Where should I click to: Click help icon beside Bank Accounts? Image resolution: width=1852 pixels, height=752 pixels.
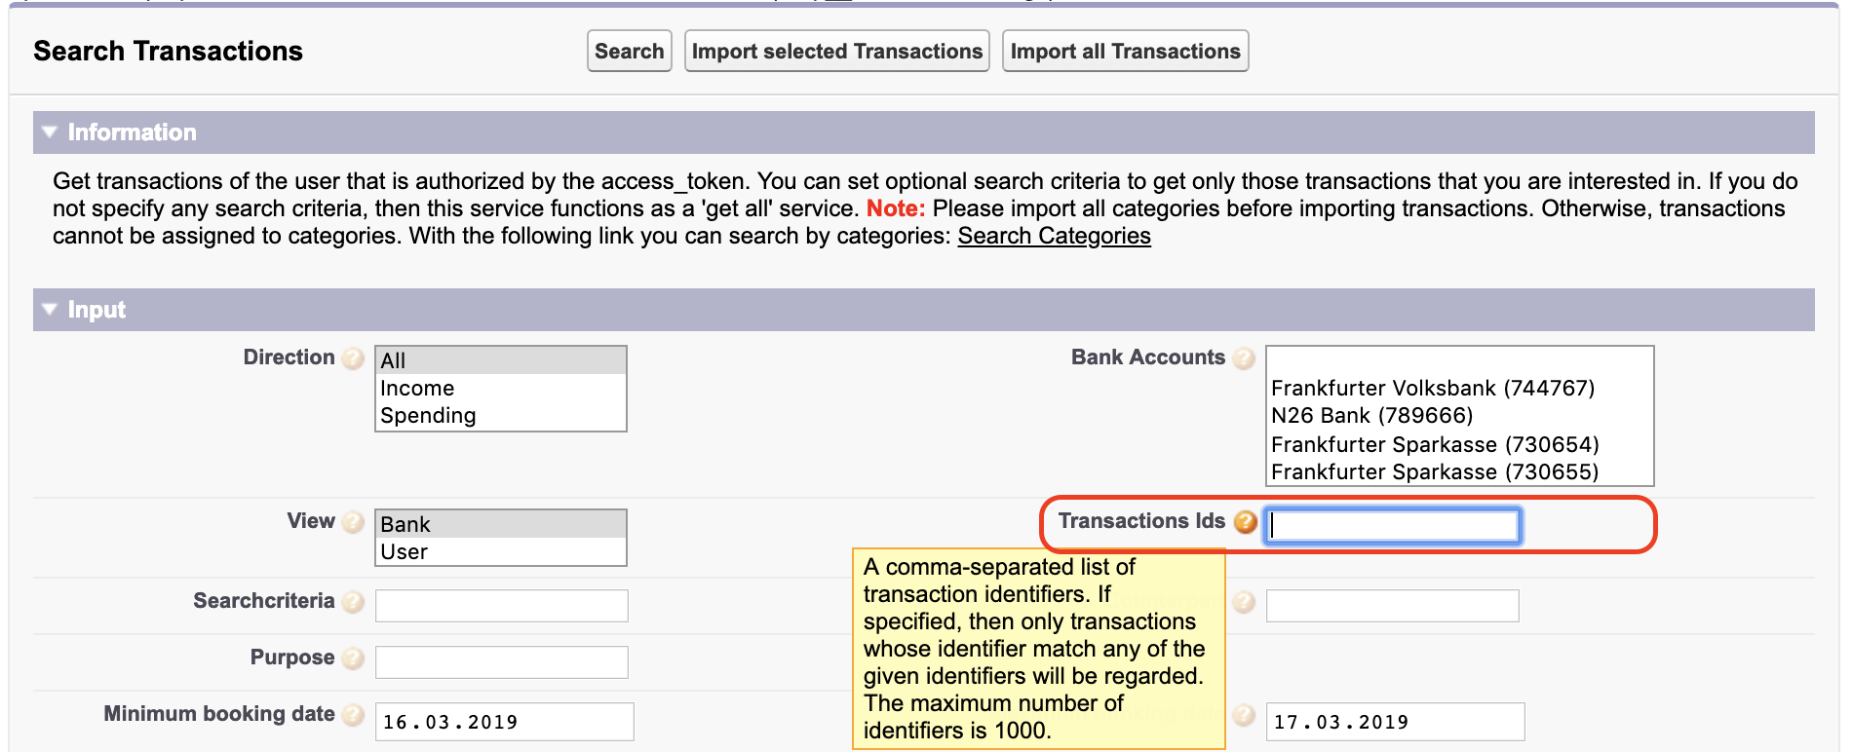point(1244,358)
